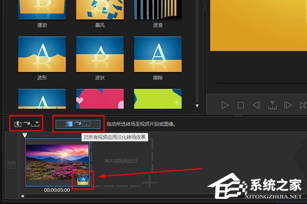The image size is (307, 204).
Task: Apply random transition to all videos icon
Action: tap(26, 124)
